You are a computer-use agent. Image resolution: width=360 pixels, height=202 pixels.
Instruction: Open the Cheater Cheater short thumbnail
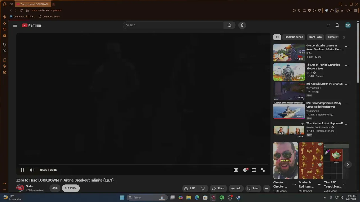(x=285, y=160)
